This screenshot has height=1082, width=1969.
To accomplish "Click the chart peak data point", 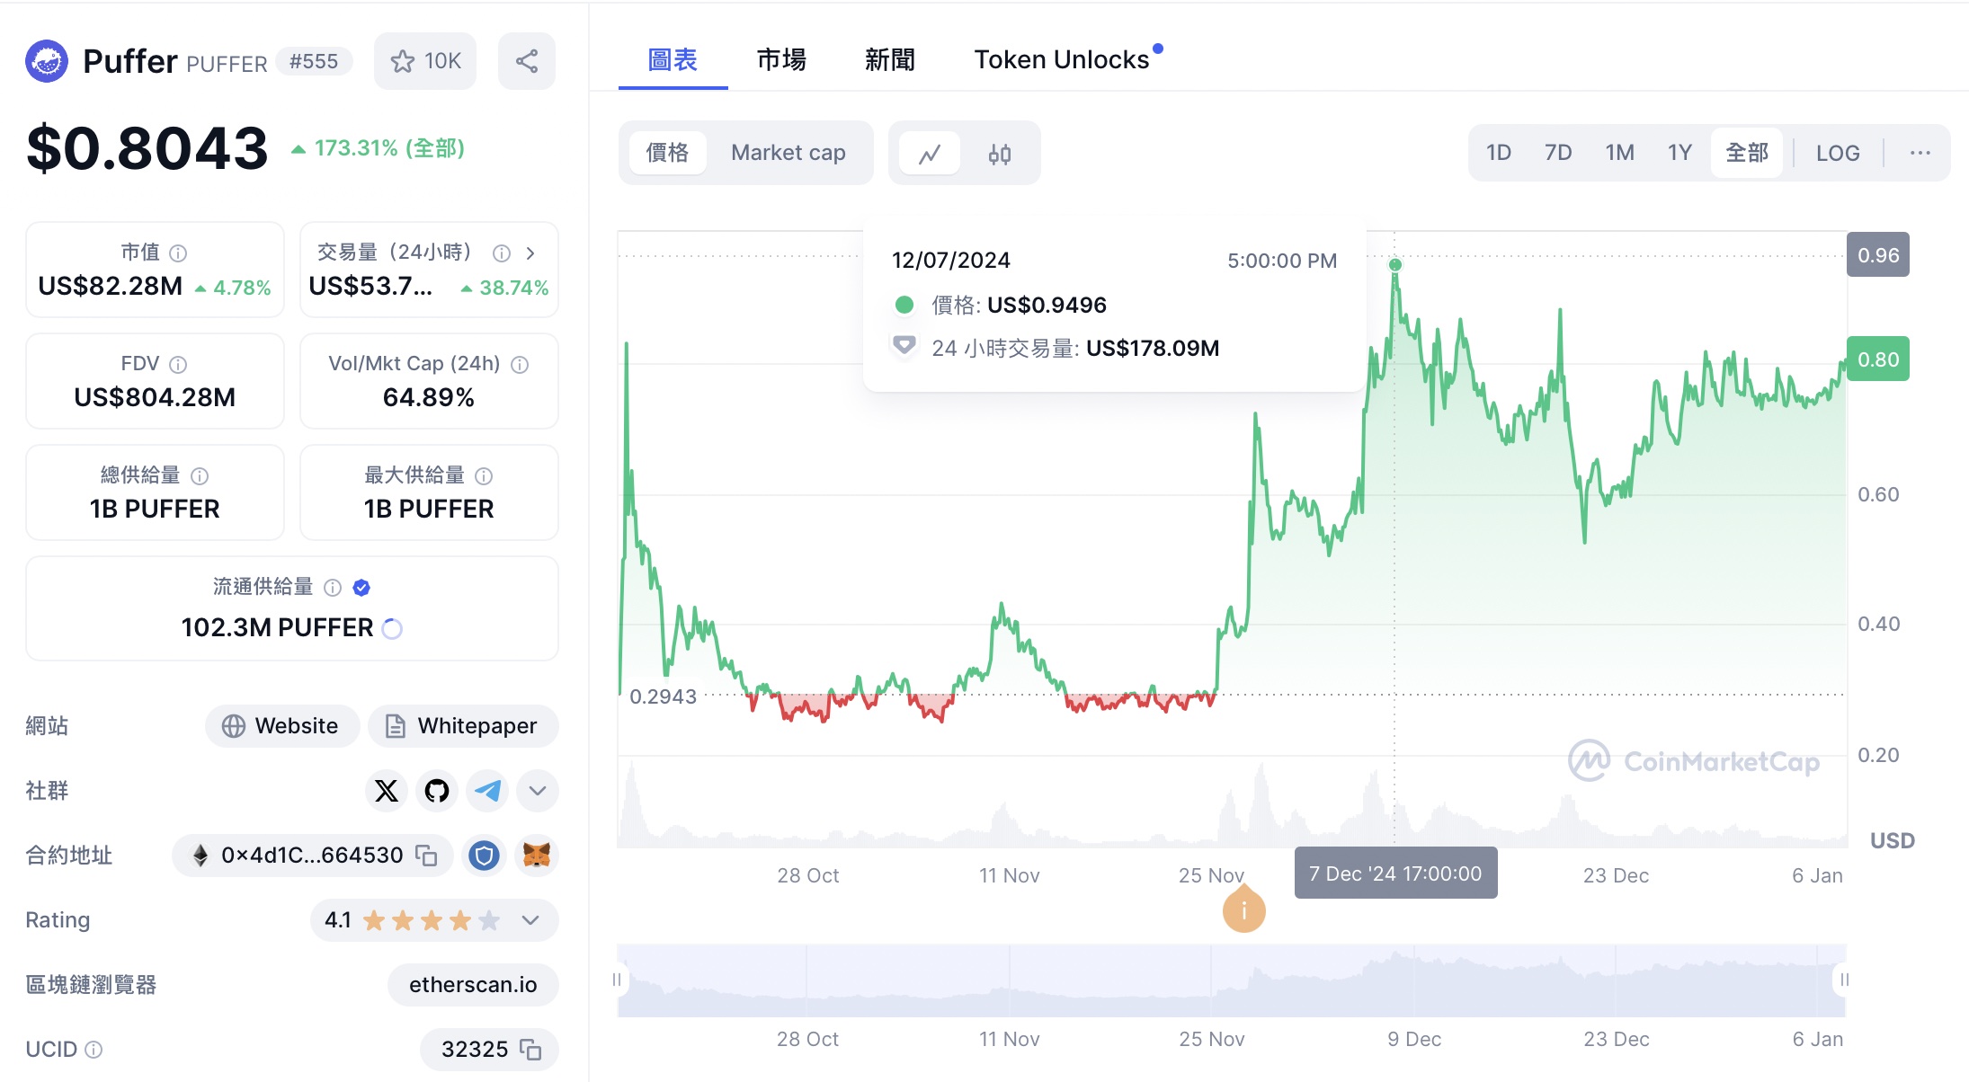I will 1395,265.
